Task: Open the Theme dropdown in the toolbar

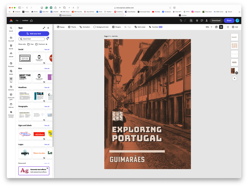Action: [72, 27]
